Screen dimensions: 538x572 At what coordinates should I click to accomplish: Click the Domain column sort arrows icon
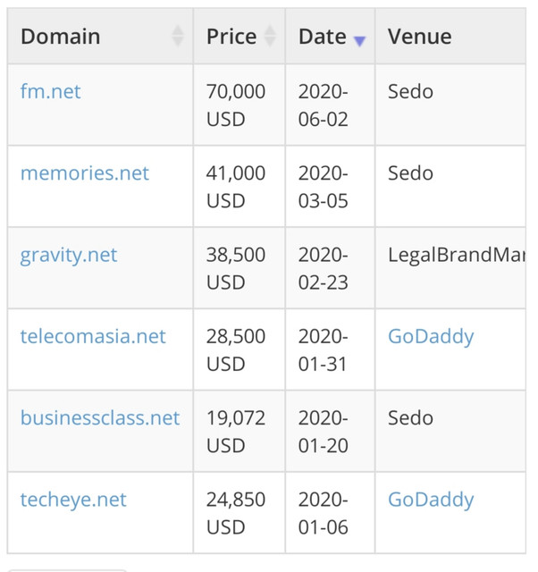tap(178, 36)
